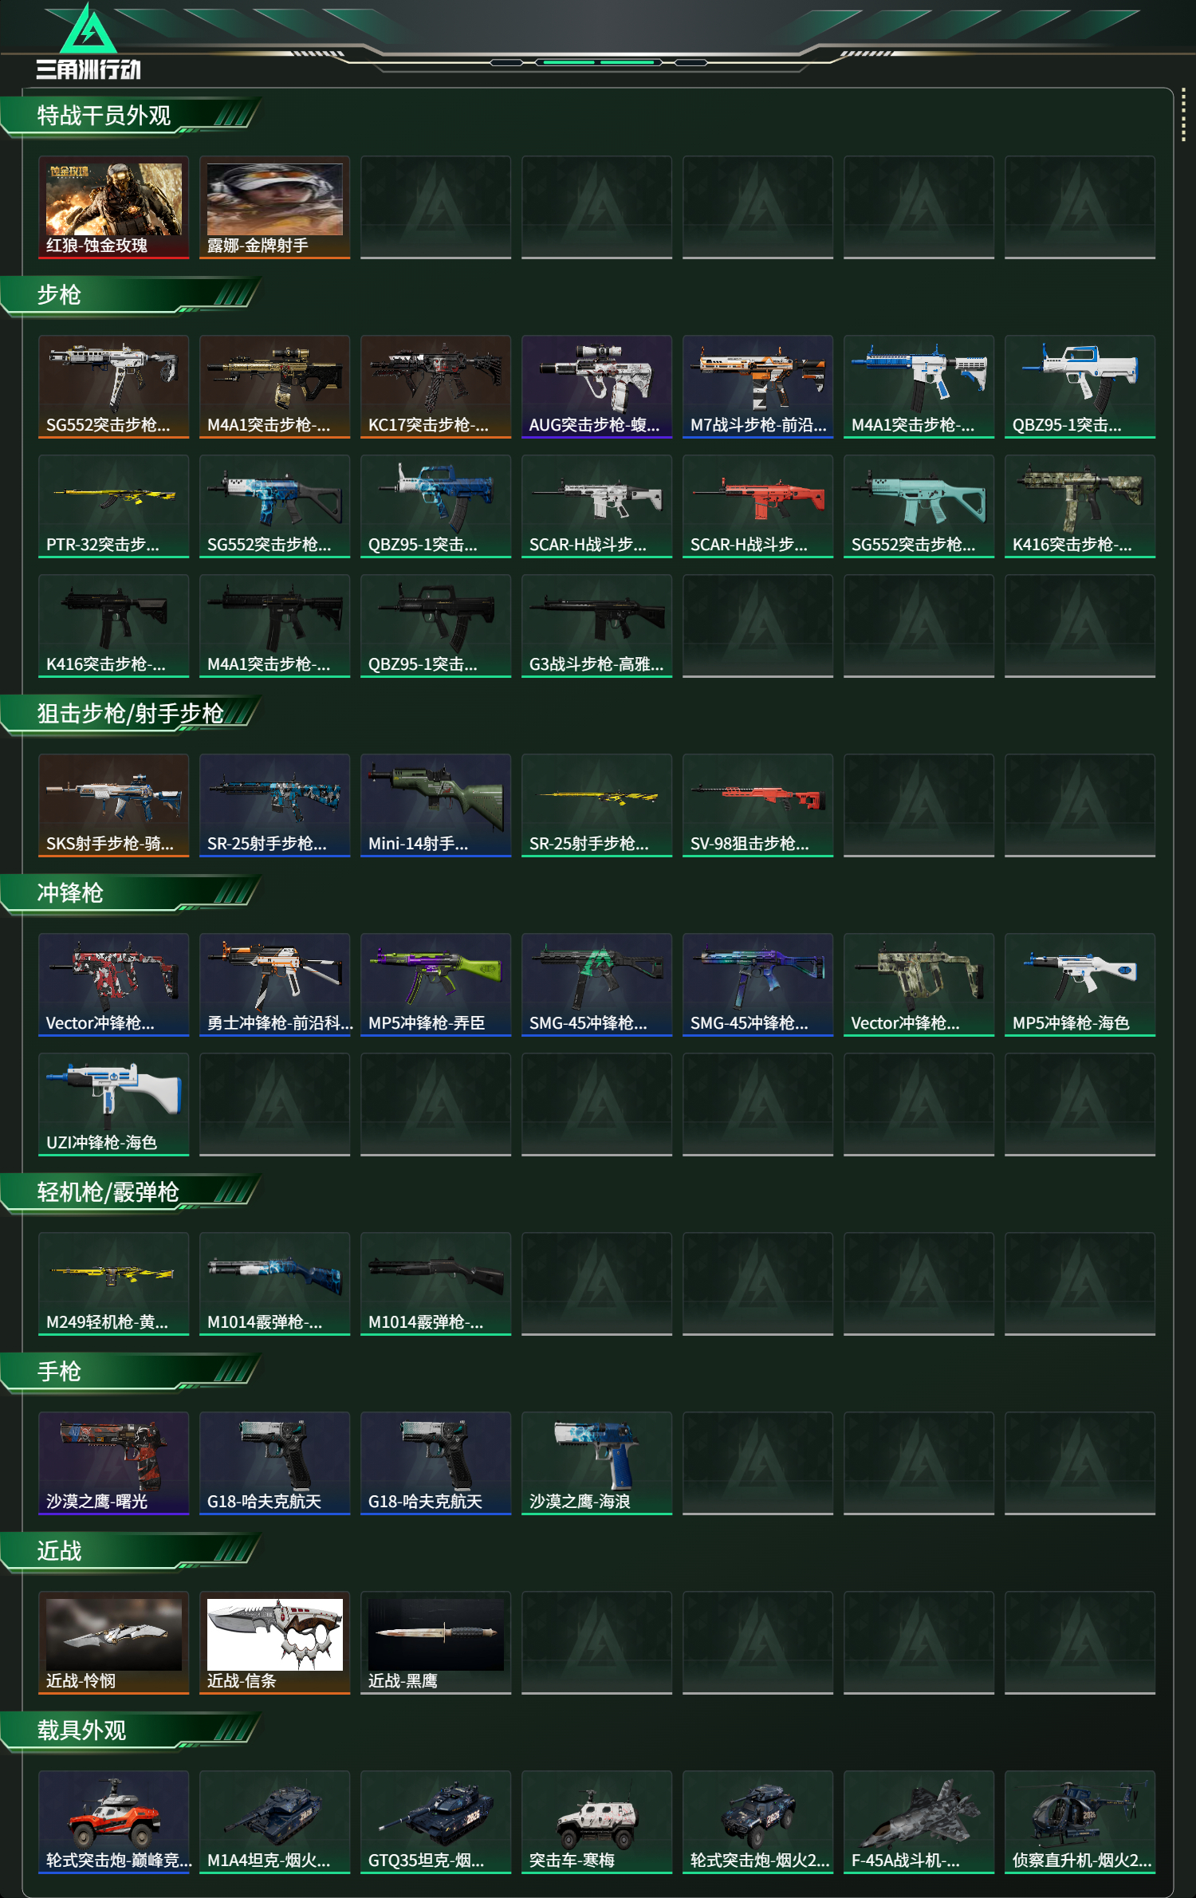Screen dimensions: 1196x1898
Task: Choose the M7战斗步枪-前沿 rifle skin
Action: (758, 387)
